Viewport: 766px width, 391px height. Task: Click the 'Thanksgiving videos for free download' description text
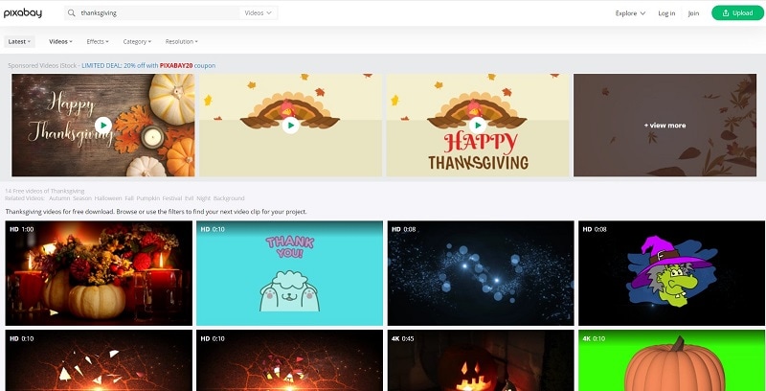pyautogui.click(x=156, y=212)
